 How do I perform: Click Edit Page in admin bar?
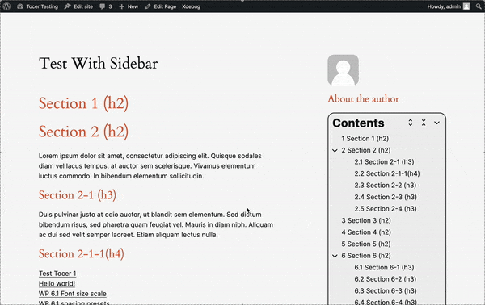(161, 6)
